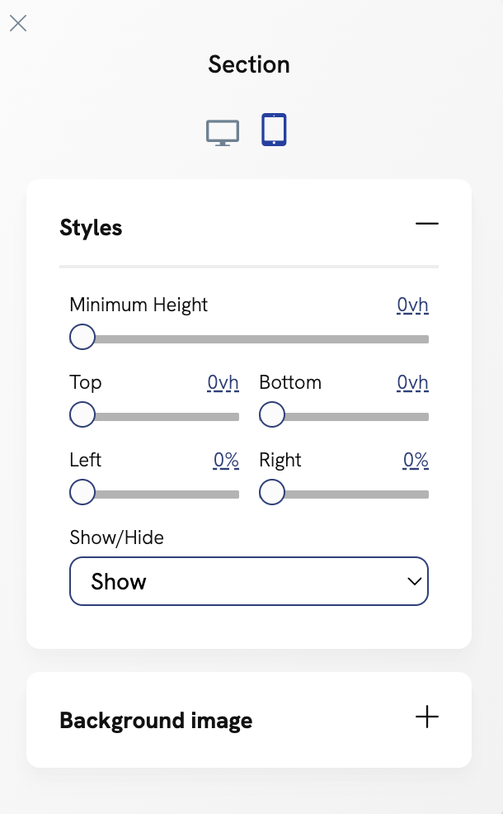The width and height of the screenshot is (503, 814).
Task: Click the Styles panel heading
Action: [x=91, y=227]
